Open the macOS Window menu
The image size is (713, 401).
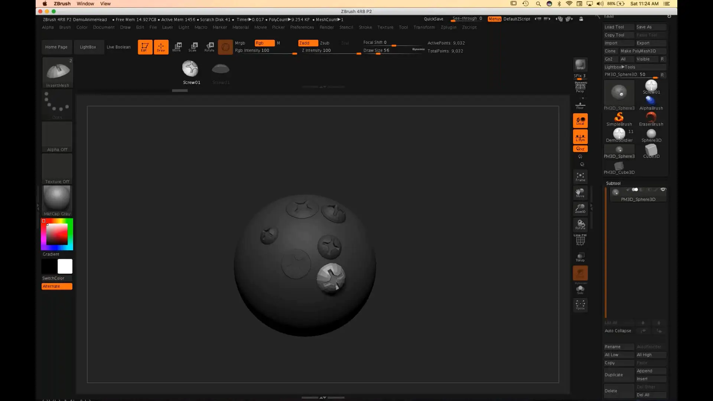[85, 4]
